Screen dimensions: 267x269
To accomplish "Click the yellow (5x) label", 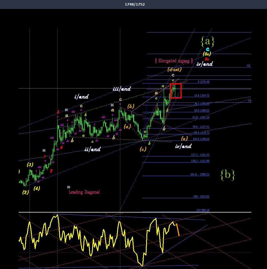I will point(207,54).
